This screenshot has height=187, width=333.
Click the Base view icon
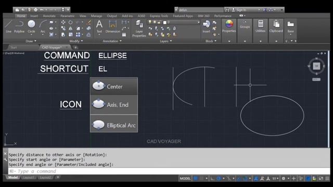pos(290,26)
